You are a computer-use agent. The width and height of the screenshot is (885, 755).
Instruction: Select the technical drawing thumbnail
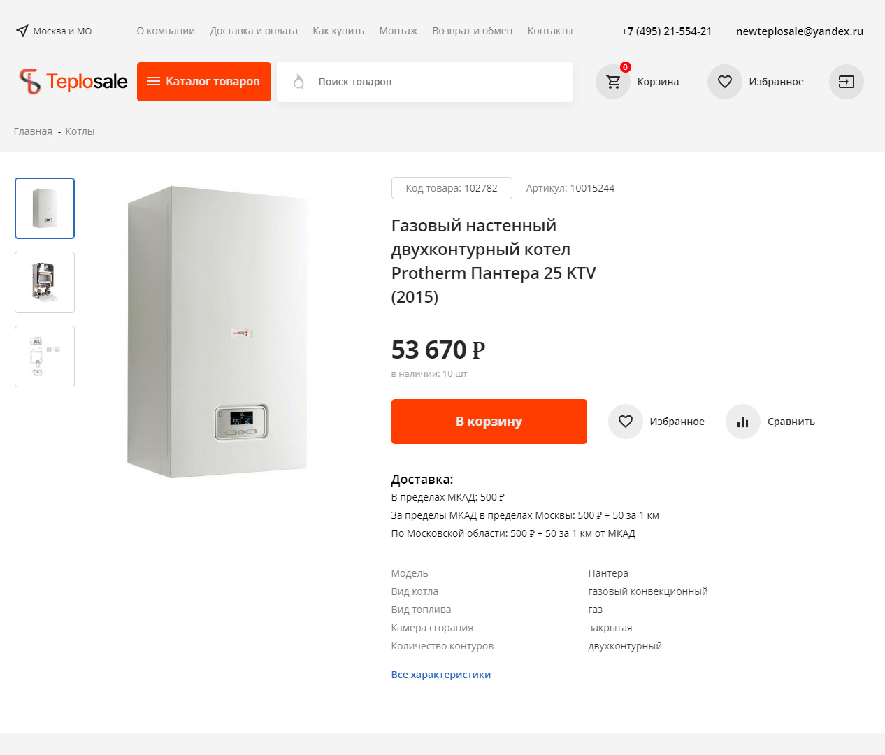point(45,357)
